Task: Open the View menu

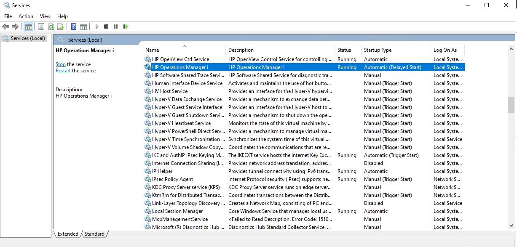Action: point(45,16)
